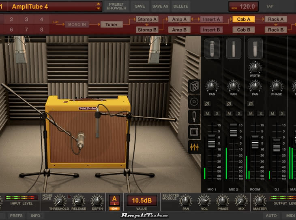The height and width of the screenshot is (220, 296).
Task: Click the selected module PAN knob
Action: tap(186, 201)
